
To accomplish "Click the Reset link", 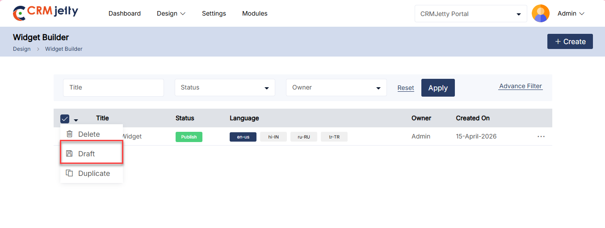I will pos(406,88).
